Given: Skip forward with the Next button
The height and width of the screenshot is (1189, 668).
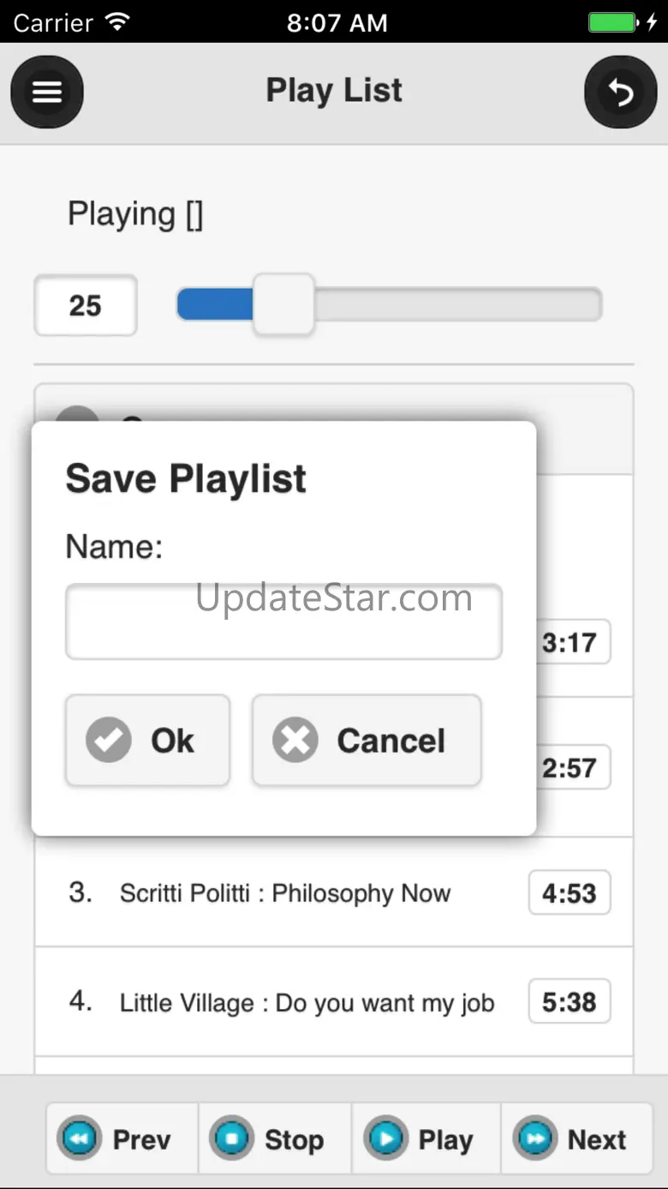Looking at the screenshot, I should click(576, 1138).
